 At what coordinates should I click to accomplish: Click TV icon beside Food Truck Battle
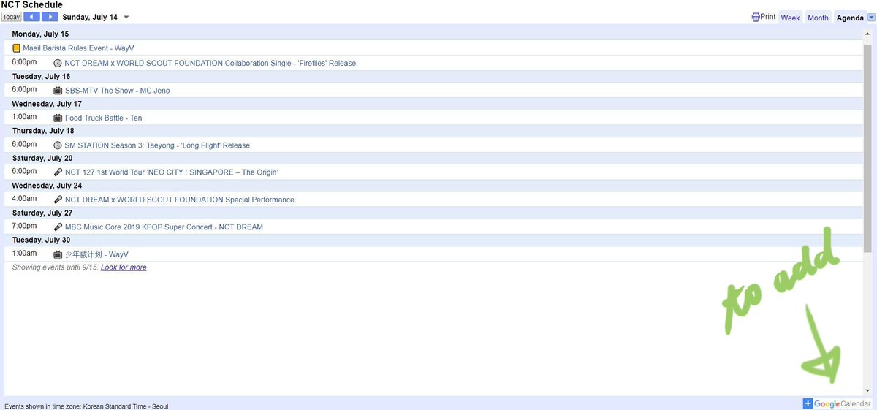coord(58,118)
